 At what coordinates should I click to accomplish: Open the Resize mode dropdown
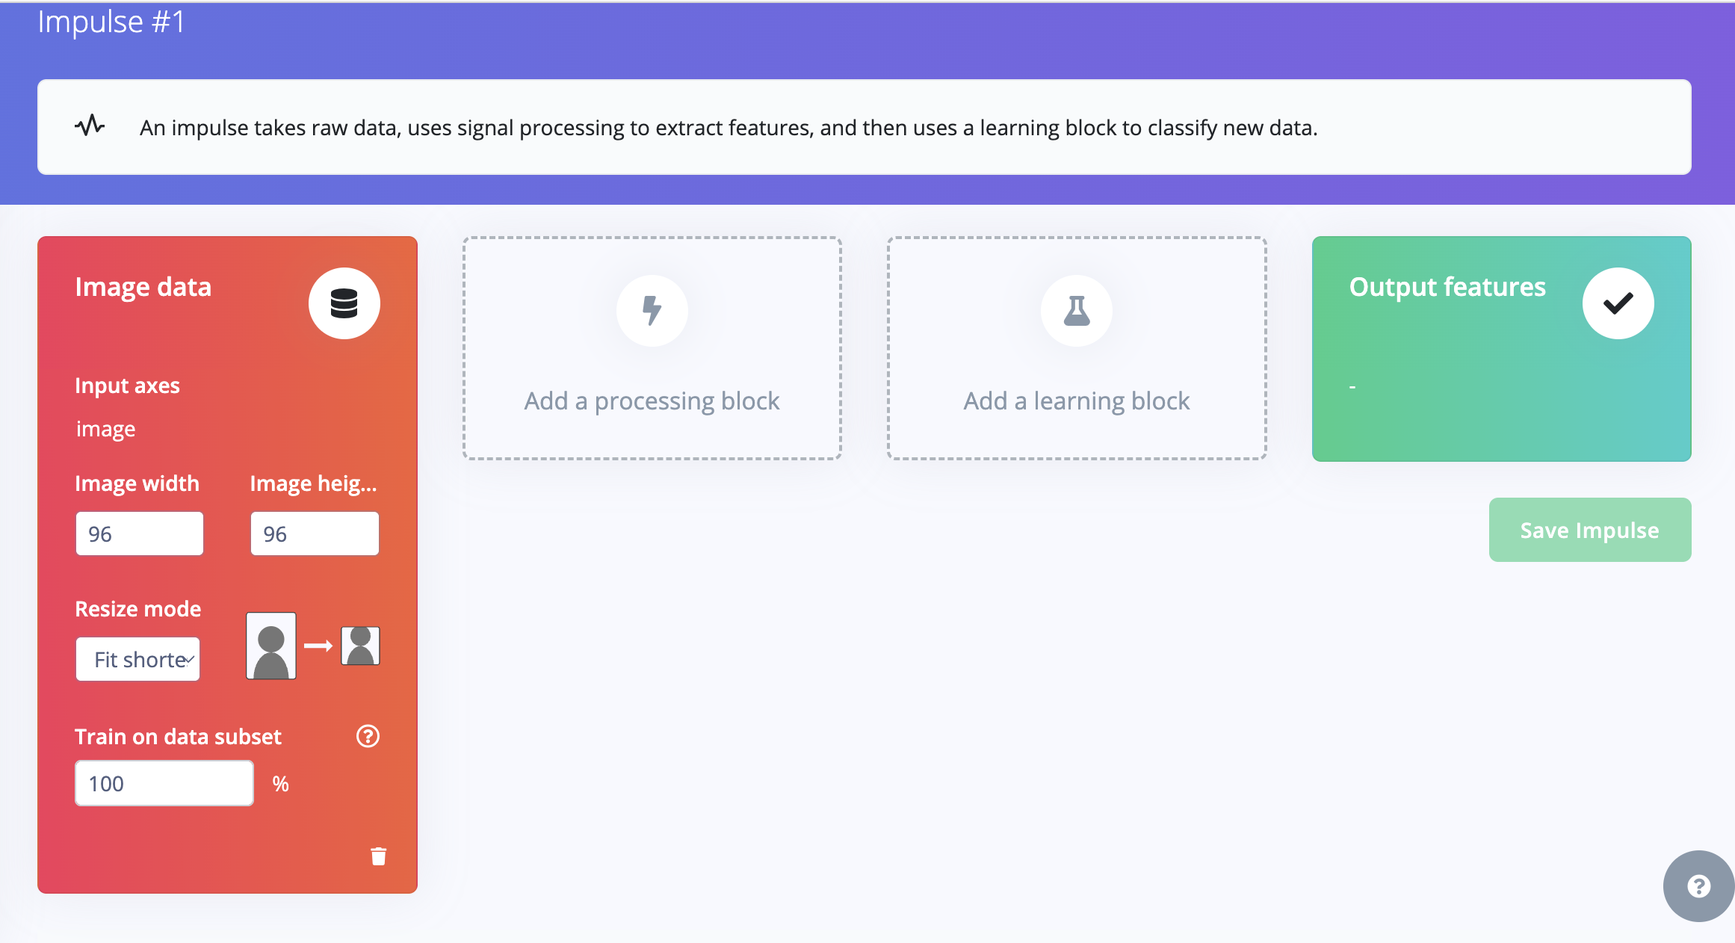pos(138,659)
